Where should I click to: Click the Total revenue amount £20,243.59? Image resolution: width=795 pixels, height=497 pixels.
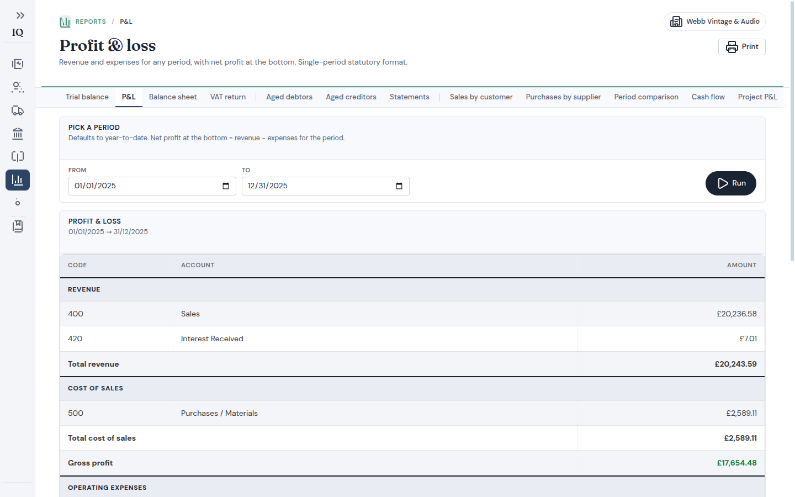(735, 364)
